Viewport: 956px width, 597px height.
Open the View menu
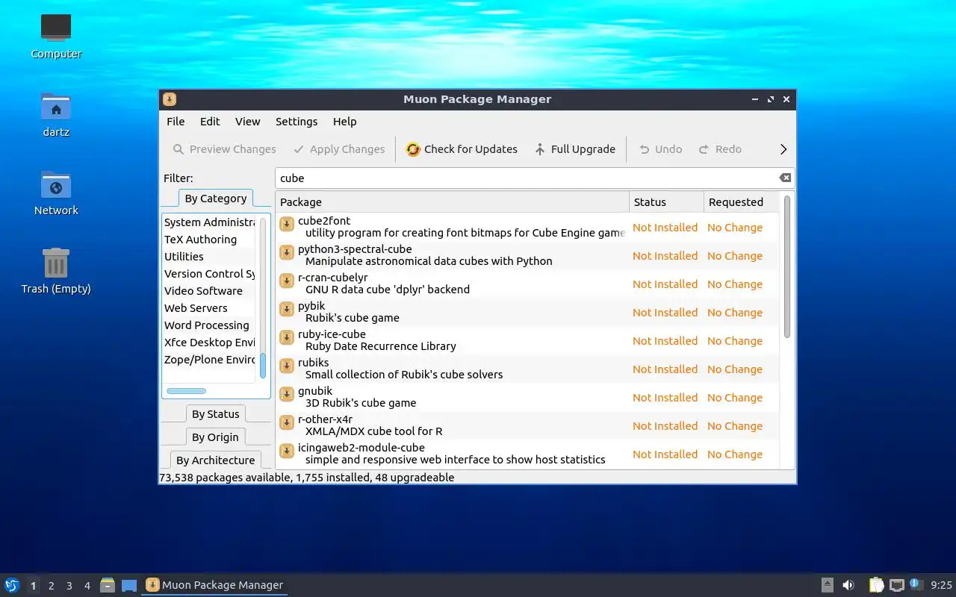(x=247, y=122)
